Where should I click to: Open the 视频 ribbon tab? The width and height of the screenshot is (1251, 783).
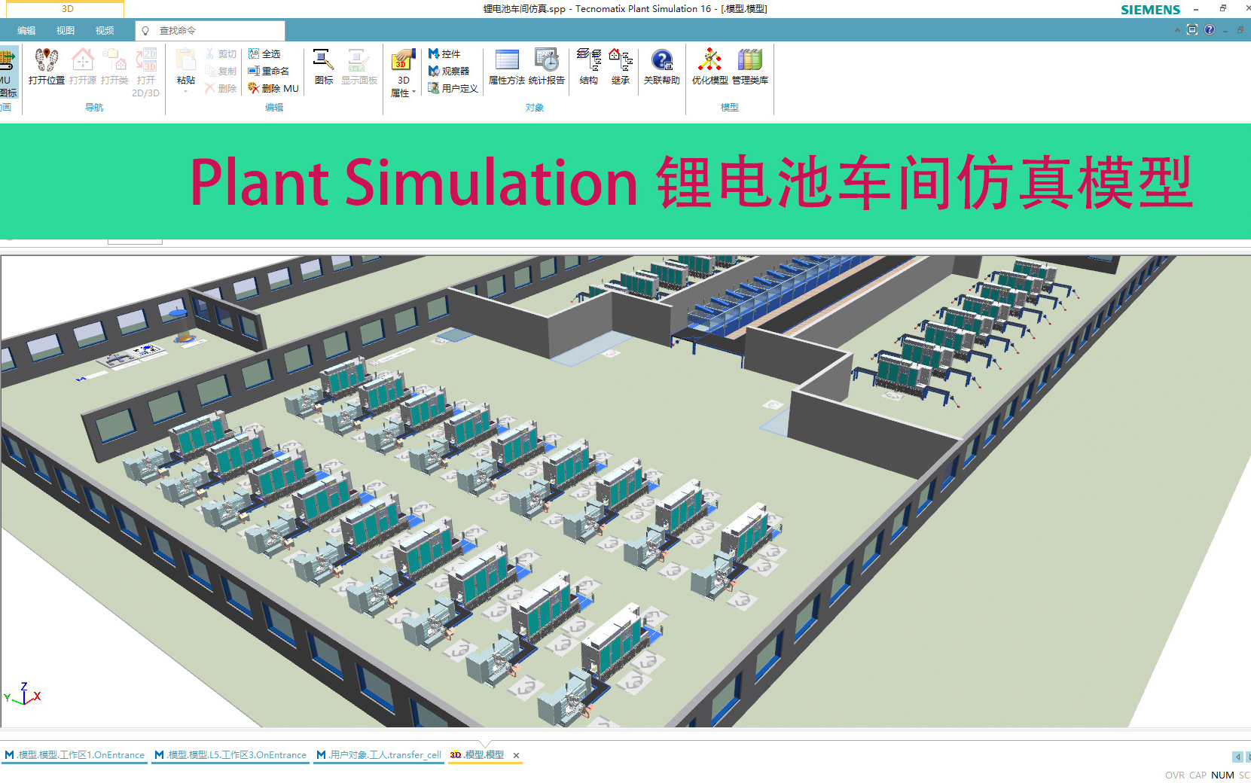pyautogui.click(x=105, y=31)
